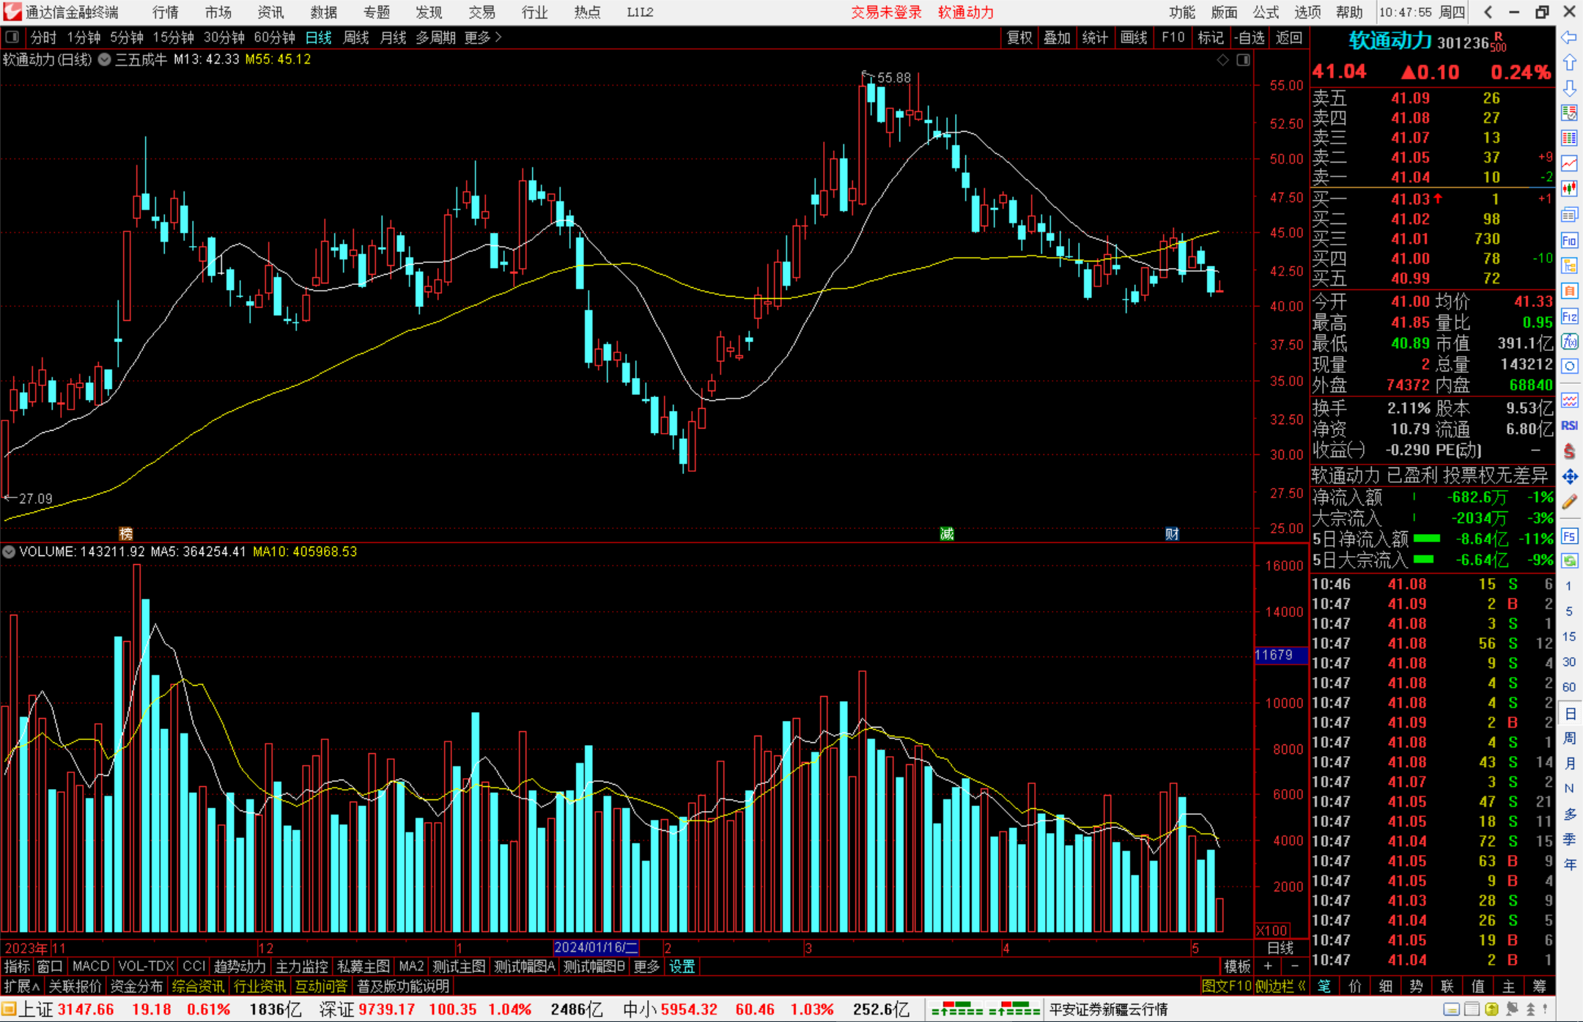
Task: Click the 5日净流入额 green bar
Action: pos(1426,538)
